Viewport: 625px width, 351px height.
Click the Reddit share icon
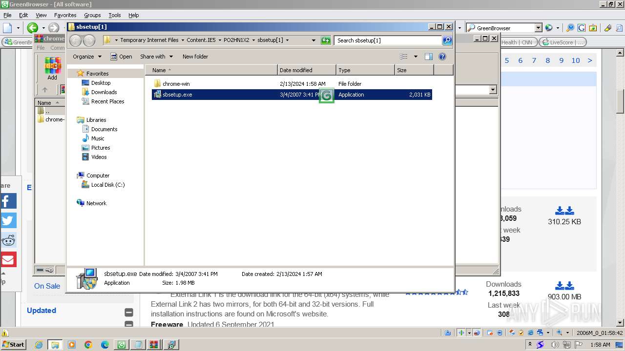click(x=8, y=240)
